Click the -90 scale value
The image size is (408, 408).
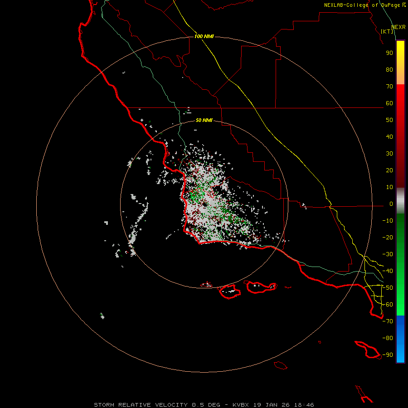[388, 355]
